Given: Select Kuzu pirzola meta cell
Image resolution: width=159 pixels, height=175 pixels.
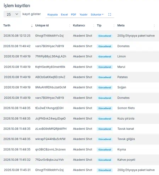Looking at the screenshot, I should pyautogui.click(x=126, y=119).
